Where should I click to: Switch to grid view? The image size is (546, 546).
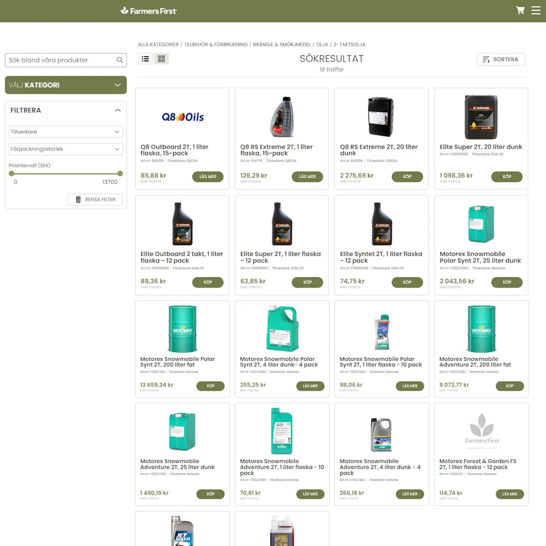point(161,59)
